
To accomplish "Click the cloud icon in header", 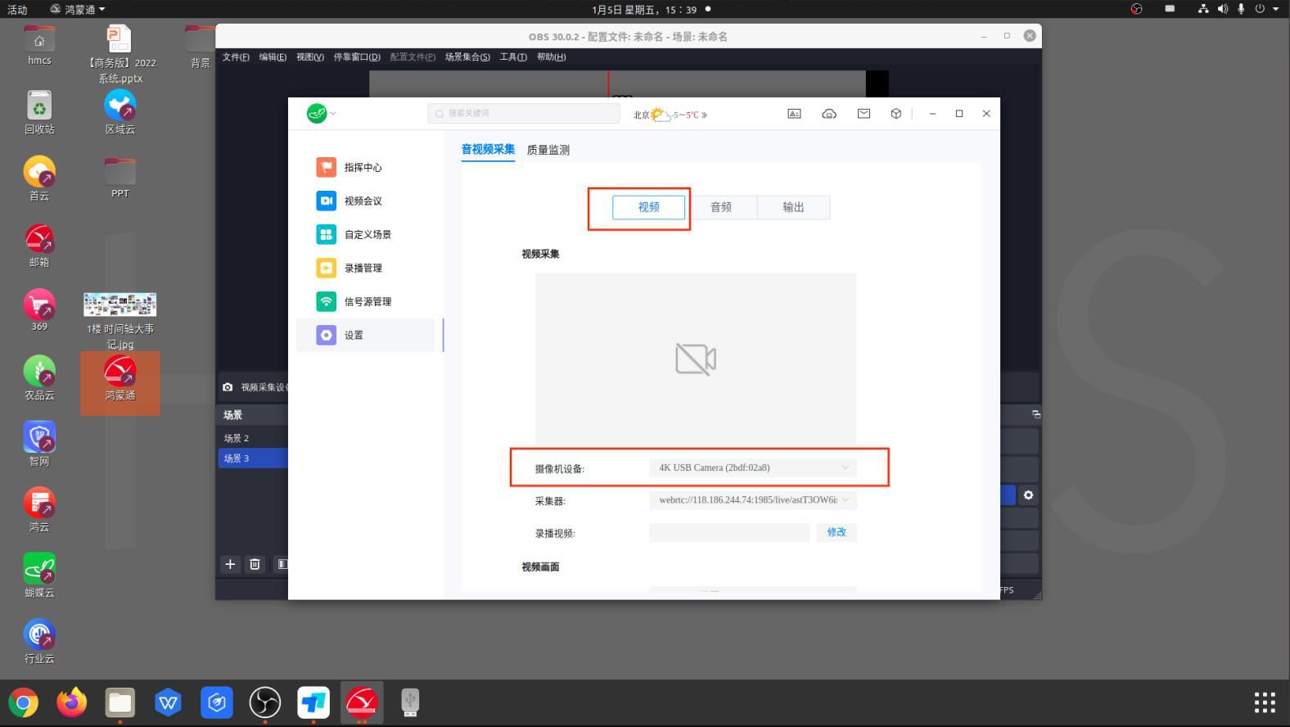I will (829, 114).
